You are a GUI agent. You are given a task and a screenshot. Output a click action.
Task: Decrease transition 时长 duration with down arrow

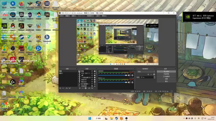tap(154, 78)
